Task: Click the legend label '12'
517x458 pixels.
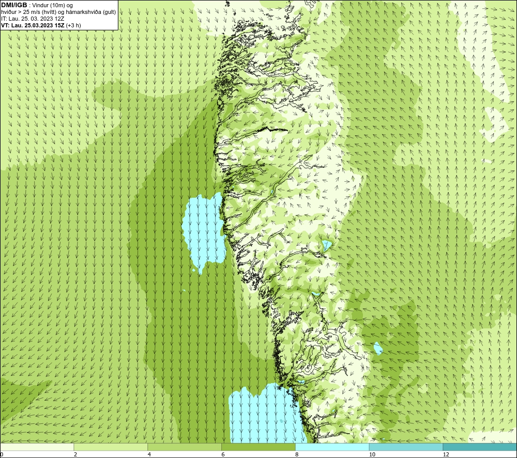Action: coord(446,455)
